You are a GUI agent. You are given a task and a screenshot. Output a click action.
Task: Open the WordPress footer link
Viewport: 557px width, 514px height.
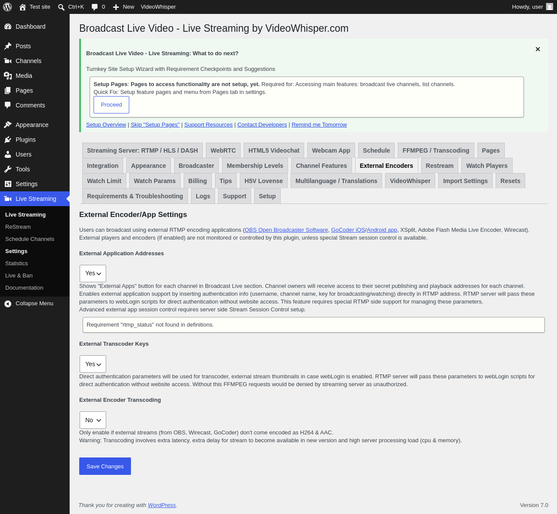pos(162,505)
